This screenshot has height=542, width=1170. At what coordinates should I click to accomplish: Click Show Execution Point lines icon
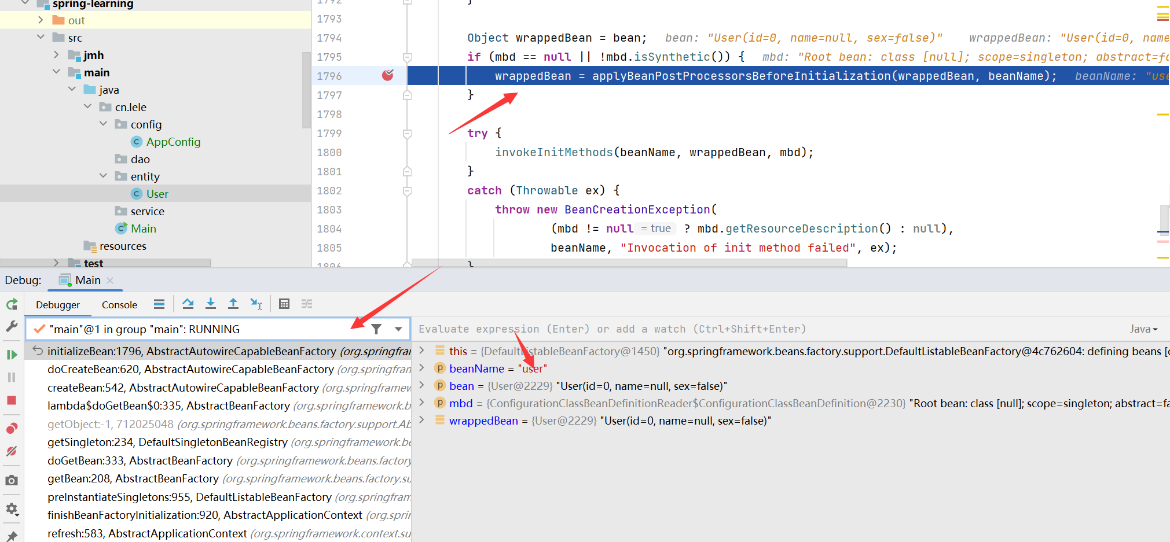[159, 304]
